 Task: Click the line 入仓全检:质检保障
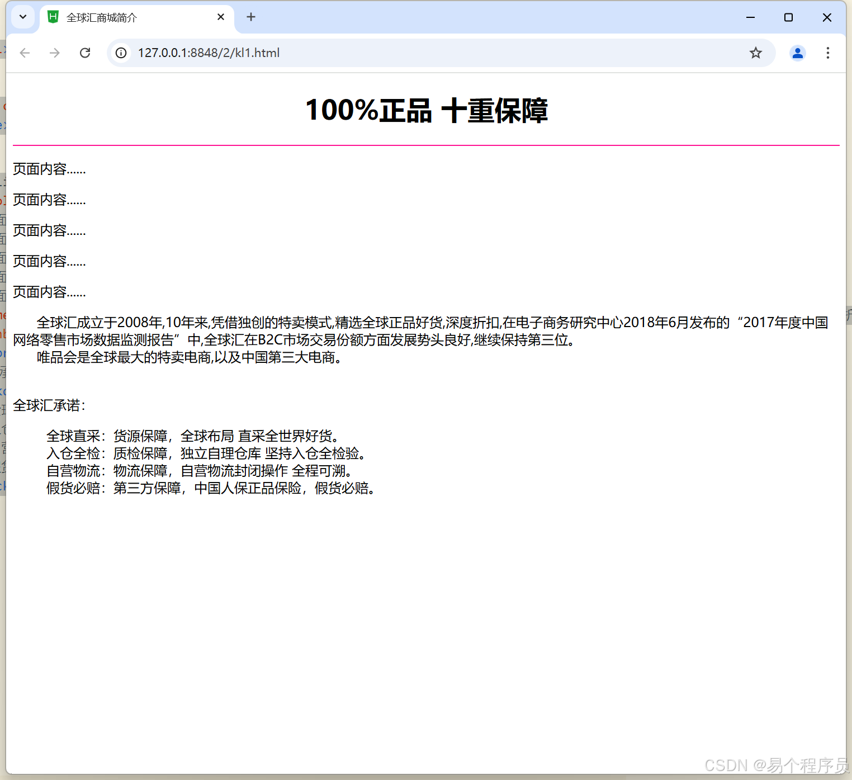pyautogui.click(x=206, y=453)
